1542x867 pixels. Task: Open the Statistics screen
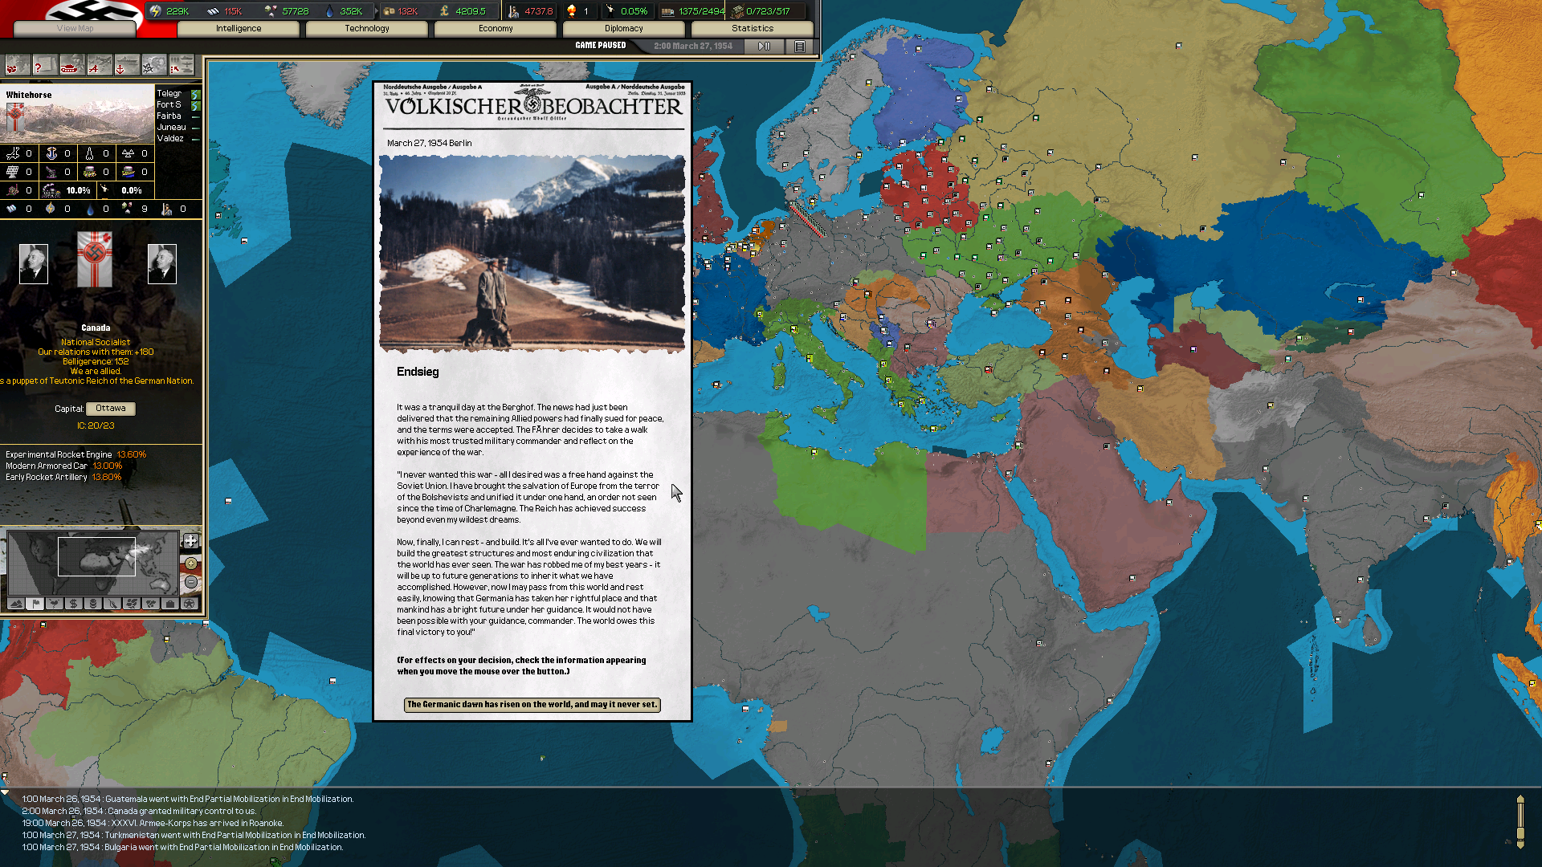point(753,29)
